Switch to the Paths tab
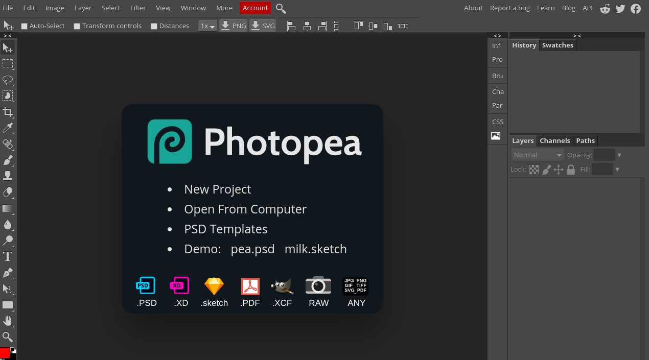Screen dimensions: 649x360 pos(585,140)
